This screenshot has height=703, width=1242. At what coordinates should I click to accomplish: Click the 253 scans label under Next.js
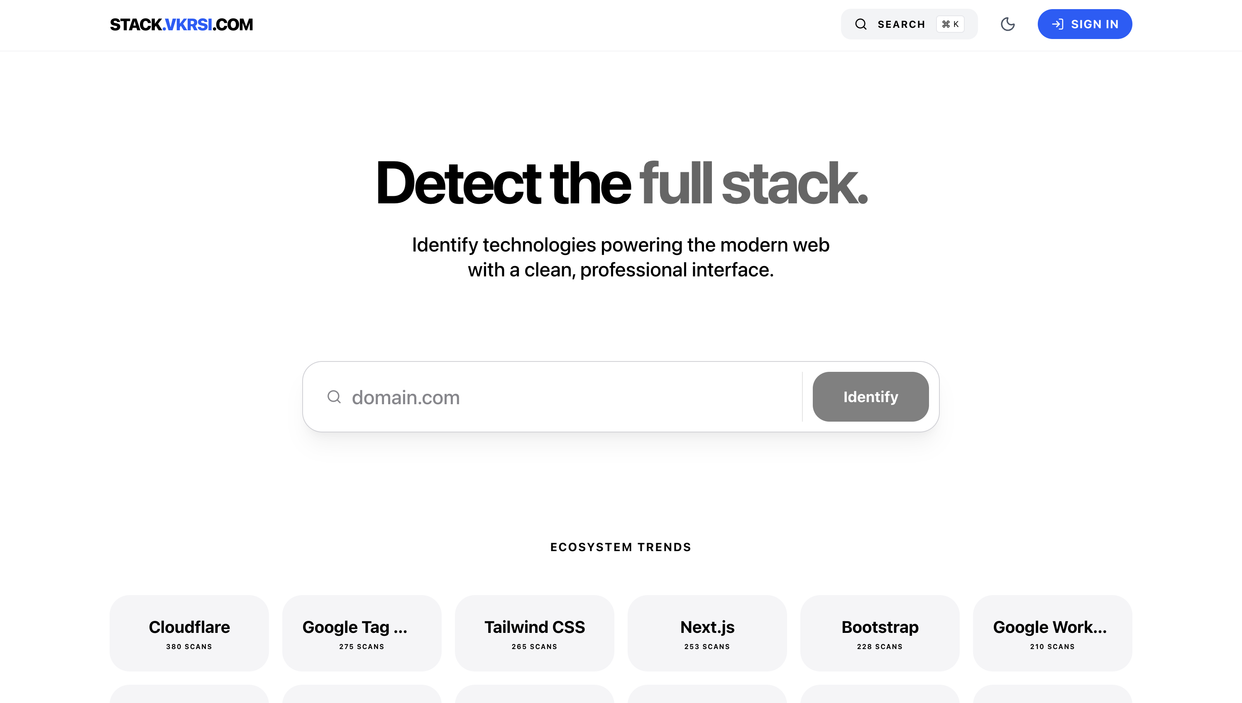click(707, 647)
